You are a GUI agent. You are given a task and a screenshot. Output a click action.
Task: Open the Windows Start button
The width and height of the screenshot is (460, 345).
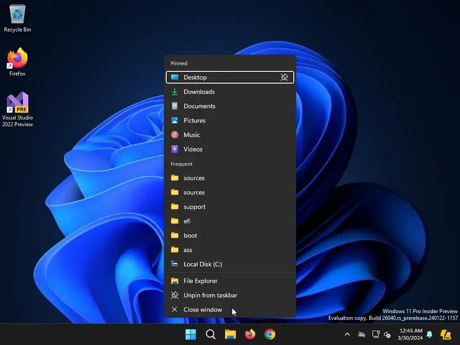tap(190, 334)
